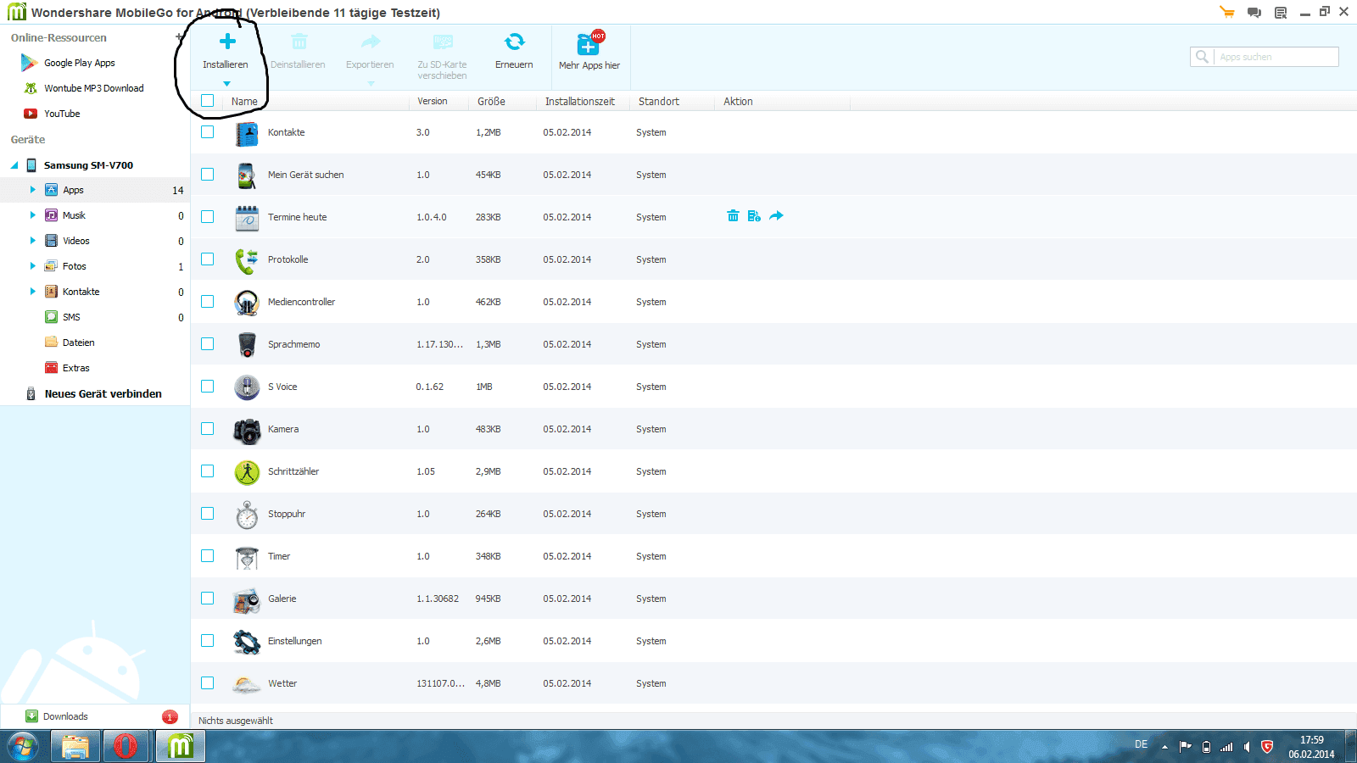Open Installieren dropdown arrow

click(x=226, y=84)
